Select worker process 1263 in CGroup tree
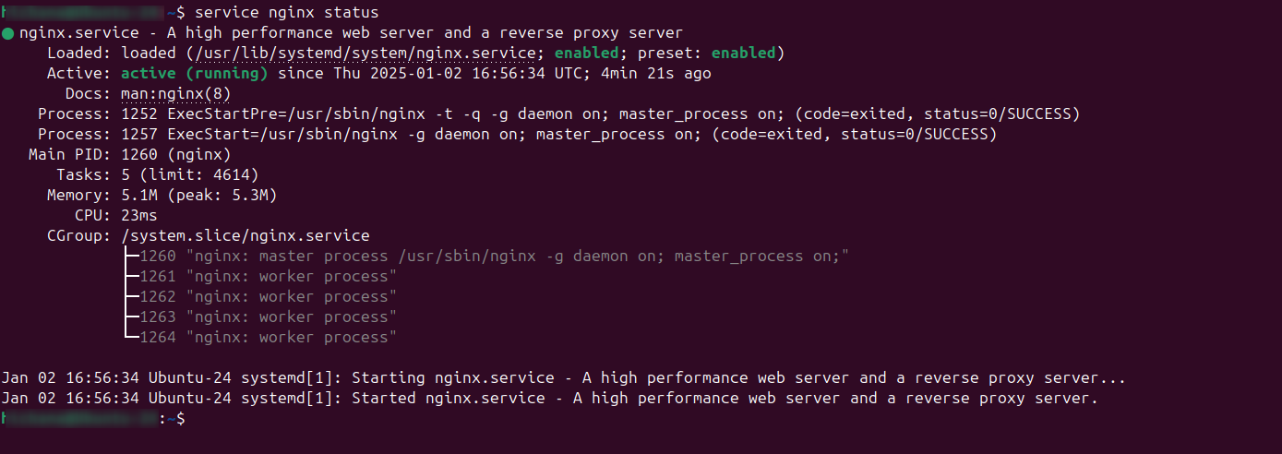Image resolution: width=1282 pixels, height=454 pixels. tap(268, 317)
